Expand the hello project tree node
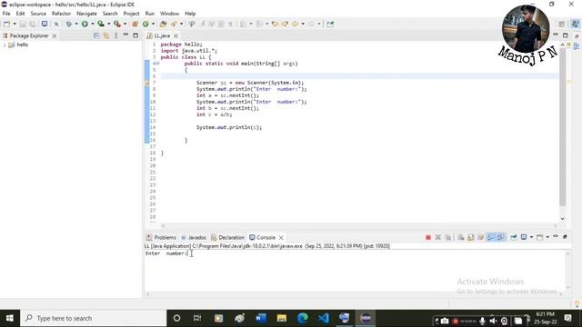Image resolution: width=582 pixels, height=327 pixels. click(4, 45)
